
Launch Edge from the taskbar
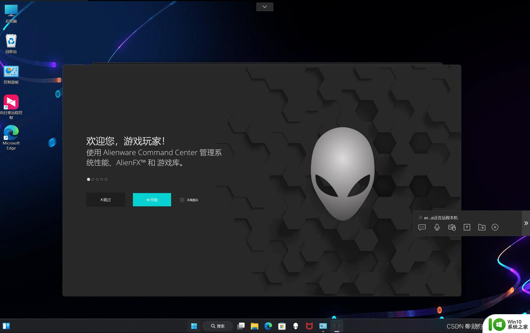[x=268, y=326]
